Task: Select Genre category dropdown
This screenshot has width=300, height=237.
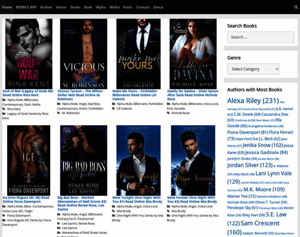Action: (x=253, y=69)
